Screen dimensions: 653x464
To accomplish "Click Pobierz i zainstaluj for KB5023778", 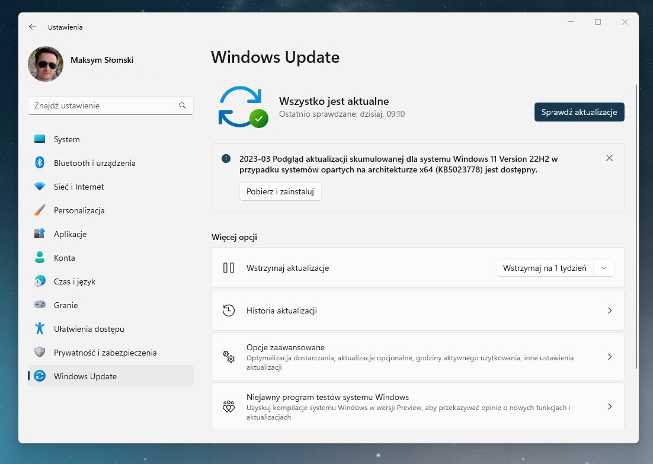I will [280, 191].
